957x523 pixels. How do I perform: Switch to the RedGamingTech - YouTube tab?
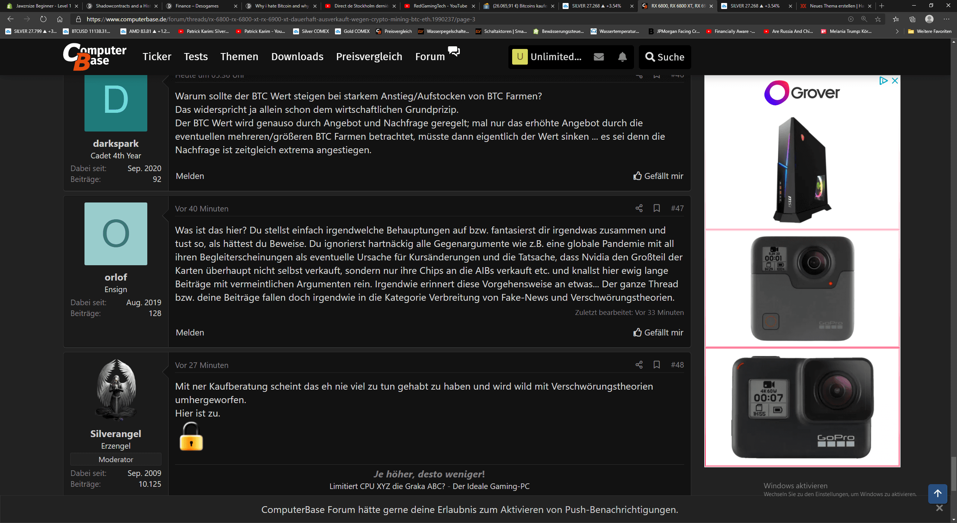coord(440,6)
